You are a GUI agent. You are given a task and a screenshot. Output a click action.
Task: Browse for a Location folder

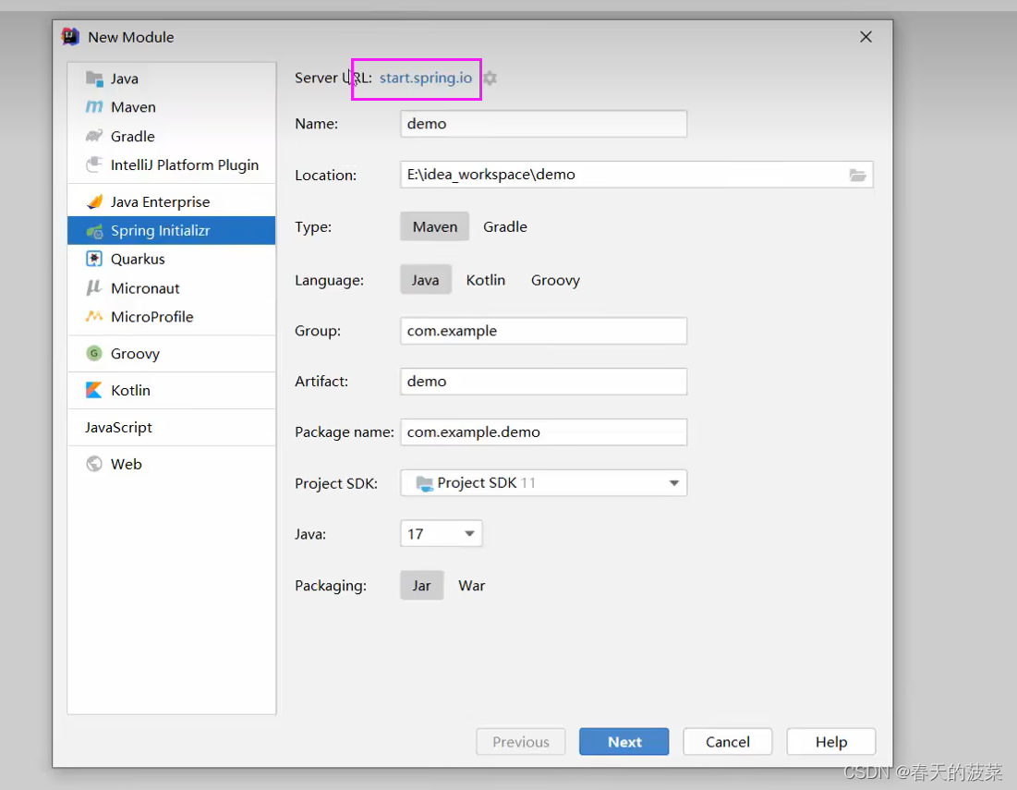857,174
